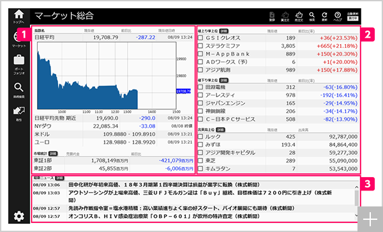383x232 pixels.
Task: Open details badge next to 市場統計
Action: point(53,153)
